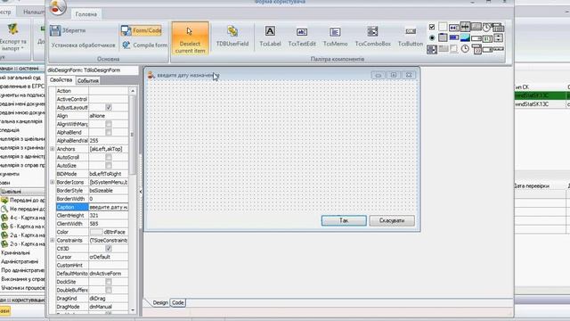Viewport: 570px width, 321px height.
Task: Click the Deselect current item tool
Action: pos(190,38)
